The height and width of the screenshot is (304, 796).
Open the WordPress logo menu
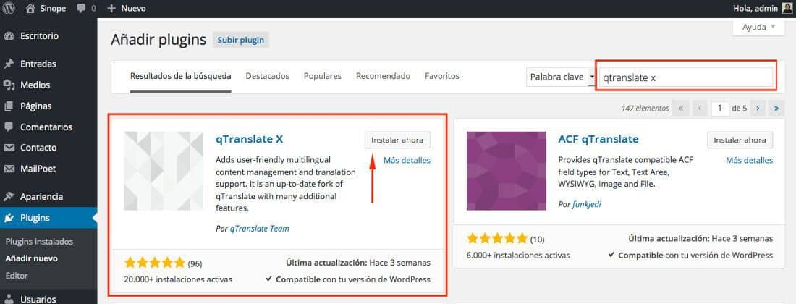[9, 8]
